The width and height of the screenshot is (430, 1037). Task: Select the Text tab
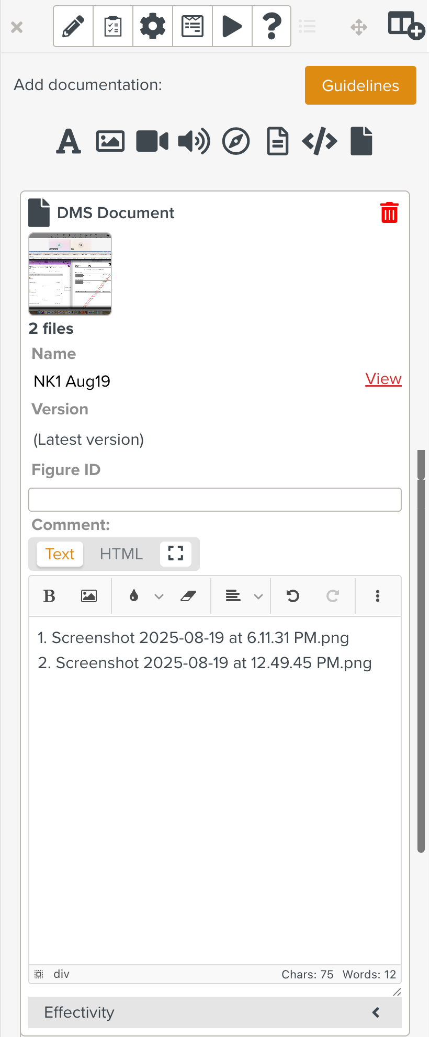(60, 554)
